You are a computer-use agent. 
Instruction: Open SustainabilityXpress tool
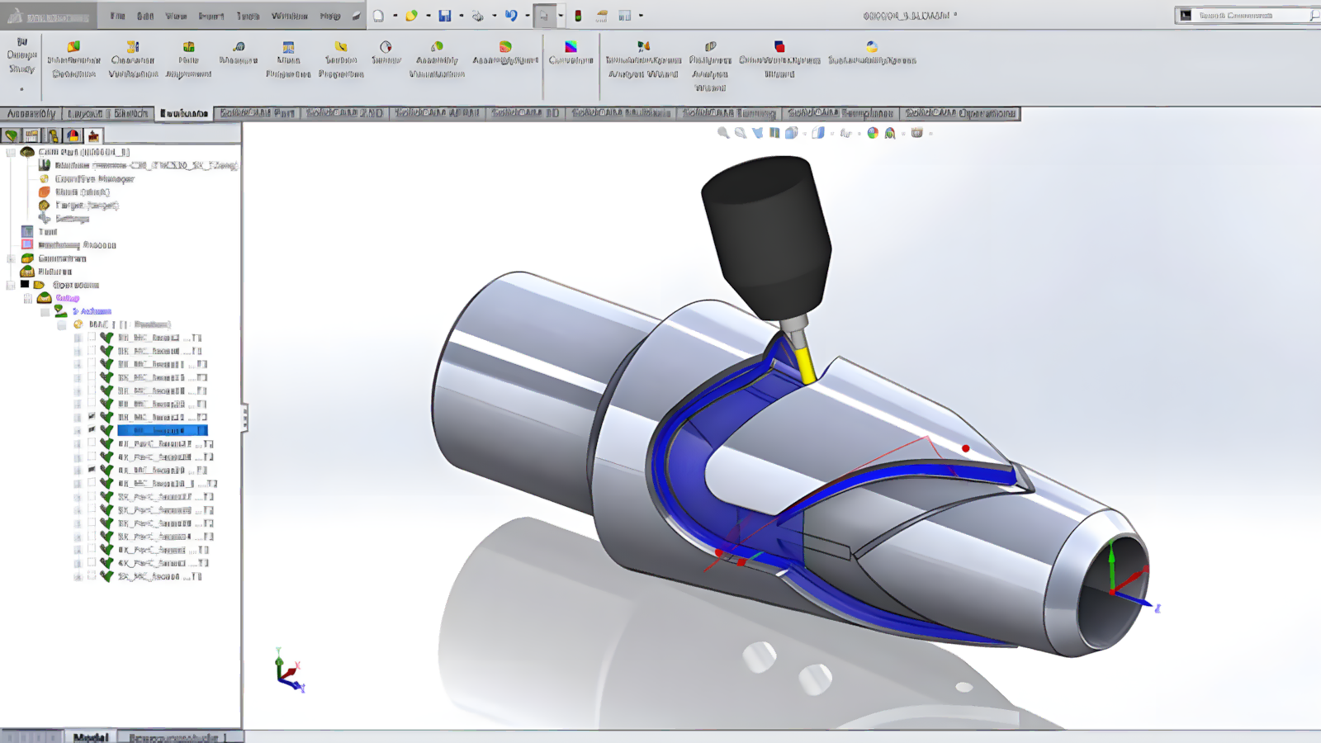[872, 53]
